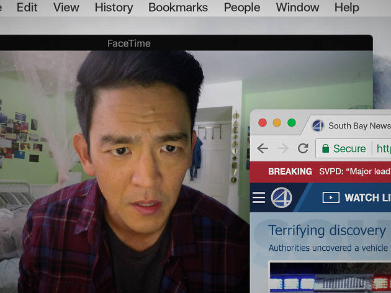391x293 pixels.
Task: Click the browser forward arrow
Action: tap(283, 148)
